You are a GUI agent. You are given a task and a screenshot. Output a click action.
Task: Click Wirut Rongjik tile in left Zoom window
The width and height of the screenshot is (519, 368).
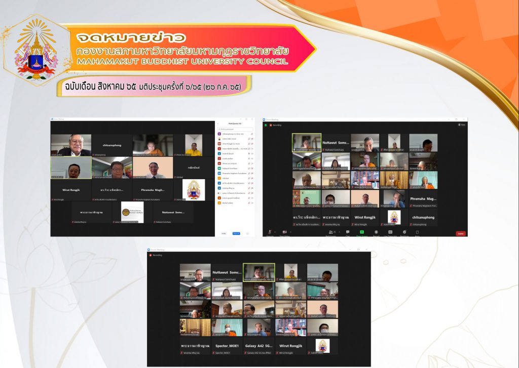pos(71,190)
